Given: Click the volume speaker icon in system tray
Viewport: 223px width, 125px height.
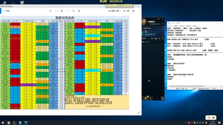Looking at the screenshot, I should (x=200, y=123).
